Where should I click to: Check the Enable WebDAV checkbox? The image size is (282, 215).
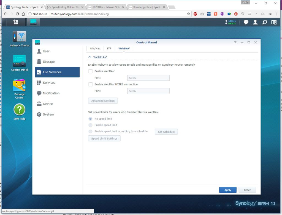(x=90, y=71)
